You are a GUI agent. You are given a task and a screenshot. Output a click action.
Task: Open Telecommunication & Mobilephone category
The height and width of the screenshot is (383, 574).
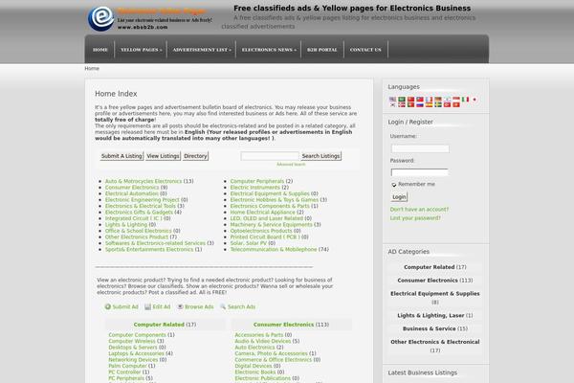pyautogui.click(x=274, y=250)
